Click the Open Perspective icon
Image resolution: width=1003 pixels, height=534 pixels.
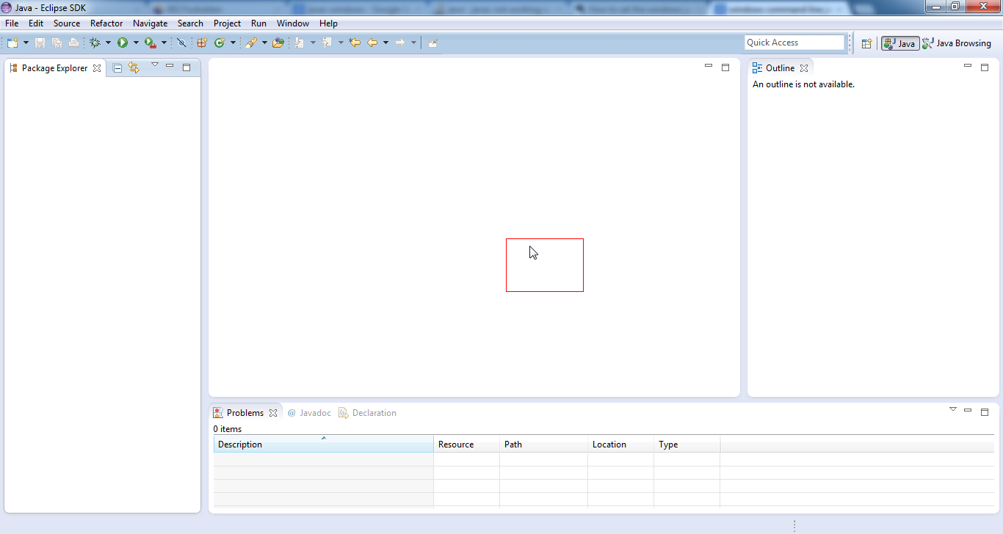866,43
